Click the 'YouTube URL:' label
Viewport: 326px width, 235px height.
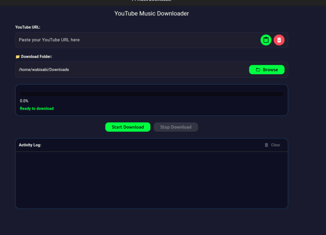pyautogui.click(x=27, y=27)
